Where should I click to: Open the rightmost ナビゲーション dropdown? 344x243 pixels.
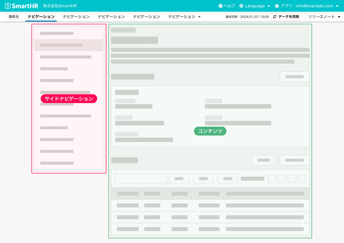pos(199,16)
